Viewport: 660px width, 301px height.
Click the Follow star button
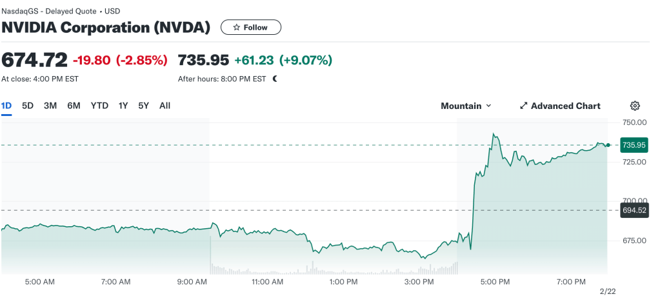(x=250, y=27)
